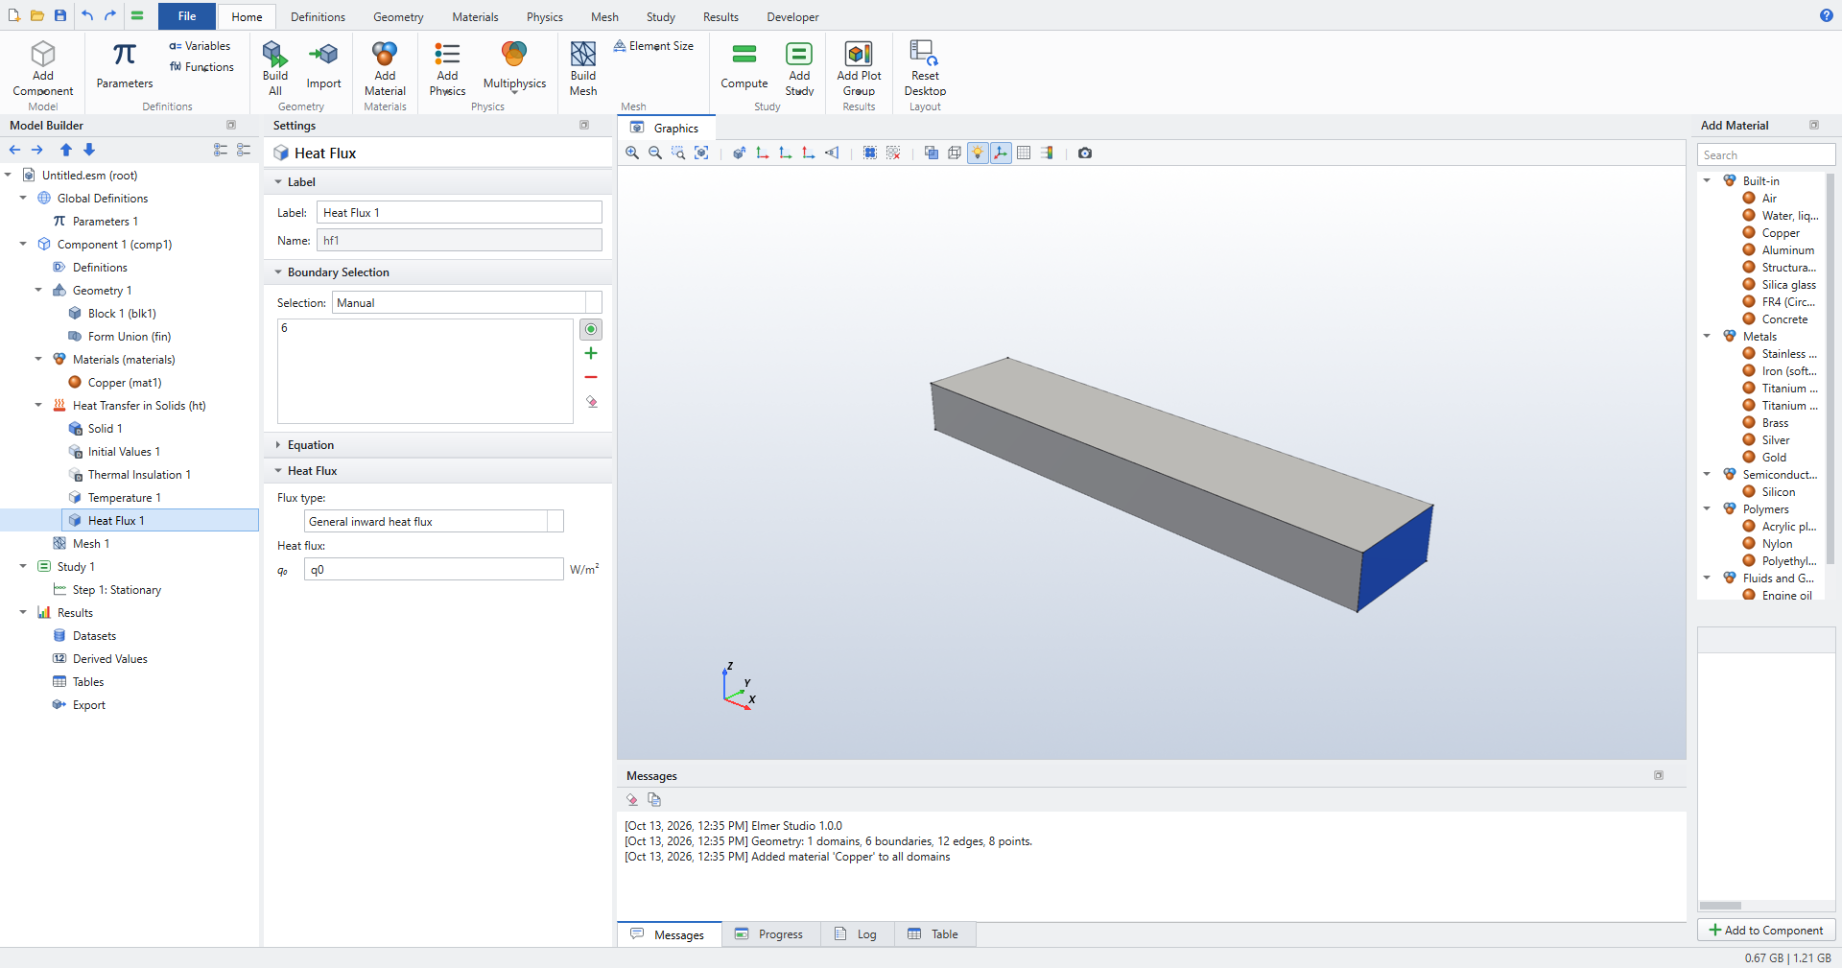
Task: Switch to the Progress tab
Action: [769, 934]
